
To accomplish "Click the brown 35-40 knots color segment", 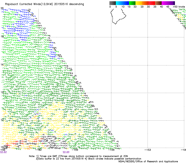I will (158, 3).
